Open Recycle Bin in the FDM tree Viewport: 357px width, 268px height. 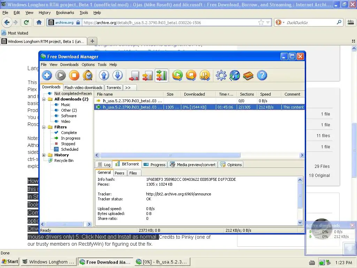pos(64,161)
